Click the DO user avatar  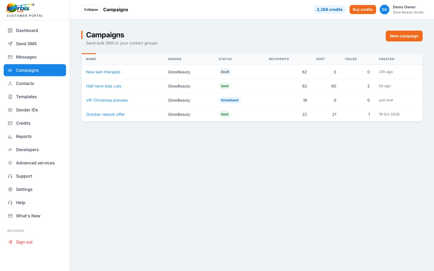[384, 9]
